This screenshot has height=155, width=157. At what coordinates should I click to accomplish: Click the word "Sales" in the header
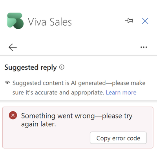61,22
